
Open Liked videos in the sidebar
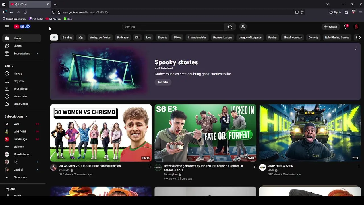point(22,104)
